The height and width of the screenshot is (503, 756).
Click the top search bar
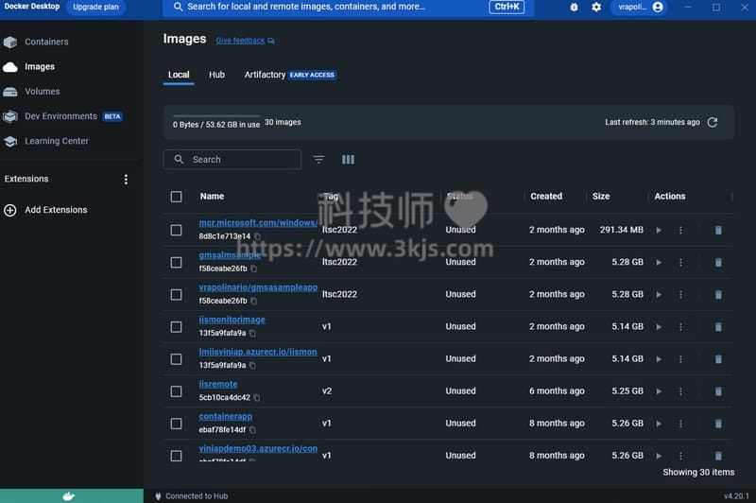348,8
